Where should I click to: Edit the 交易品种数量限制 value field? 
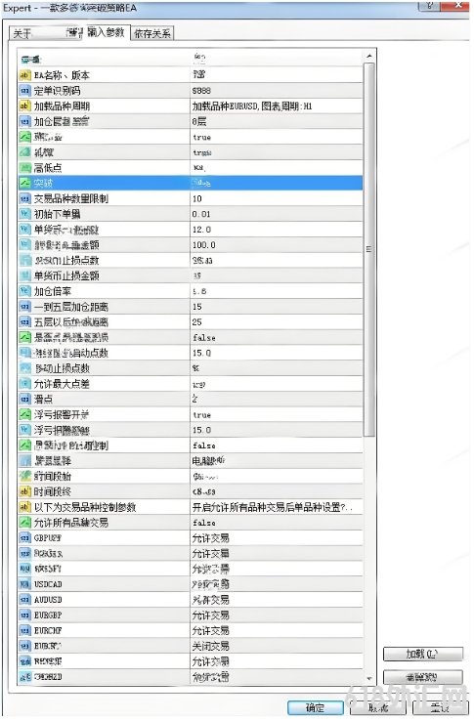point(277,198)
